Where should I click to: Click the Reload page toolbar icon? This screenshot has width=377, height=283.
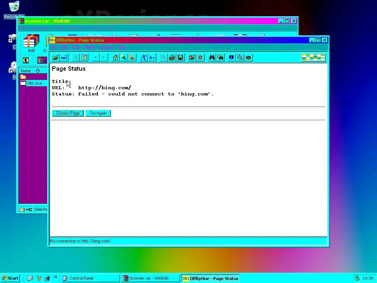(84, 57)
